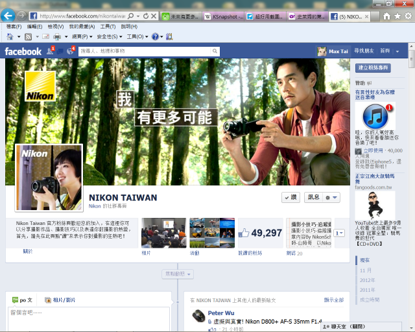Open the 檢視(V) menu

56,27
